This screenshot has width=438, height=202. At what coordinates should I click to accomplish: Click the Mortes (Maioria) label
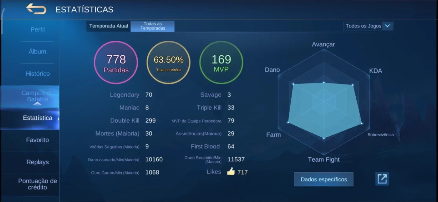pyautogui.click(x=117, y=134)
